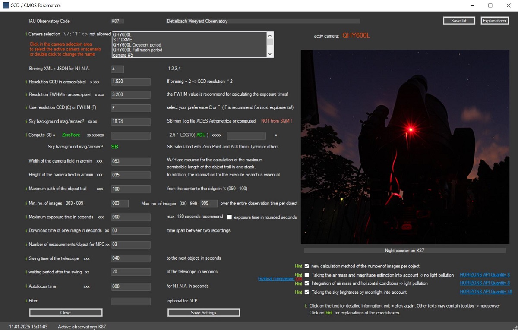Click the 'i' icon beside Compute SB
The height and width of the screenshot is (330, 518).
(26, 135)
